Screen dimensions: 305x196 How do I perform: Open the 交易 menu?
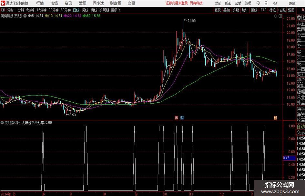tap(131, 3)
